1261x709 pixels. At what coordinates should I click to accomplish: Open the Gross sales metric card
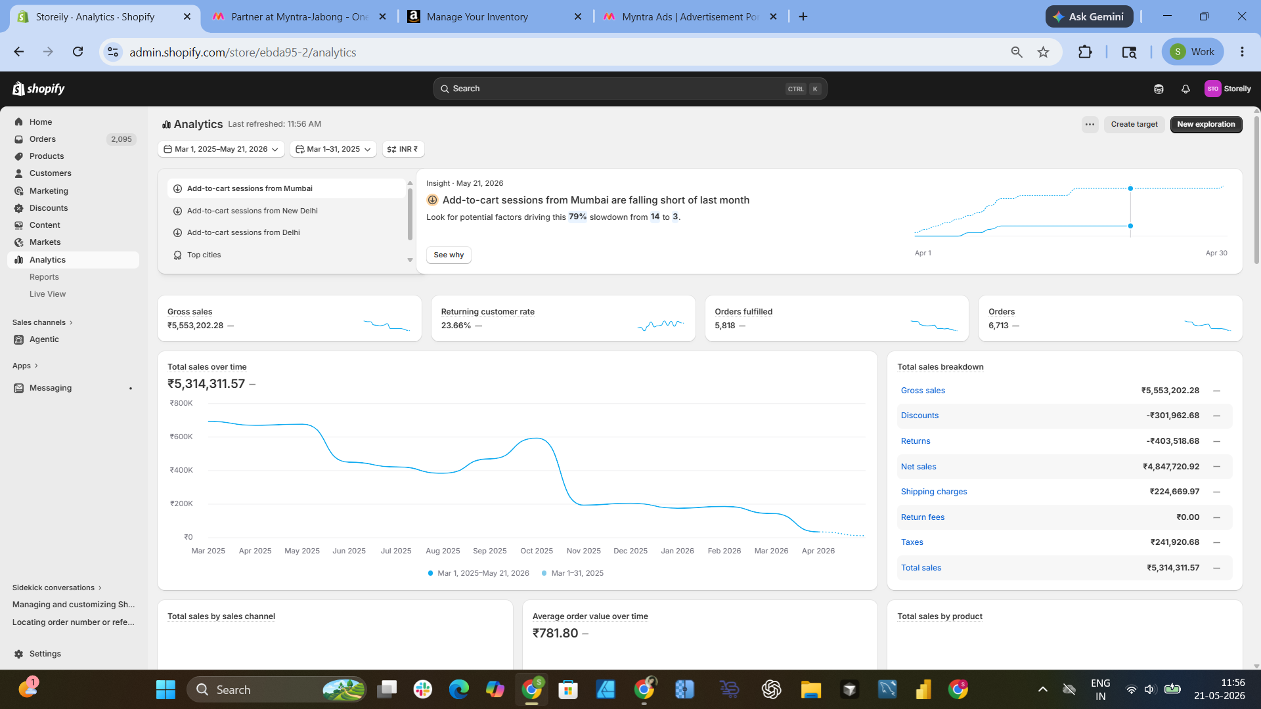click(290, 318)
